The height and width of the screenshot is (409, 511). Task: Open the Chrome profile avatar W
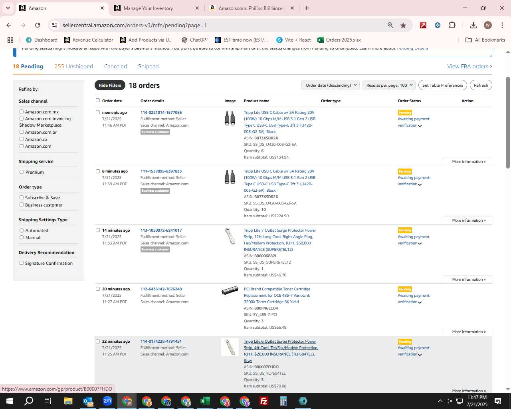487,25
